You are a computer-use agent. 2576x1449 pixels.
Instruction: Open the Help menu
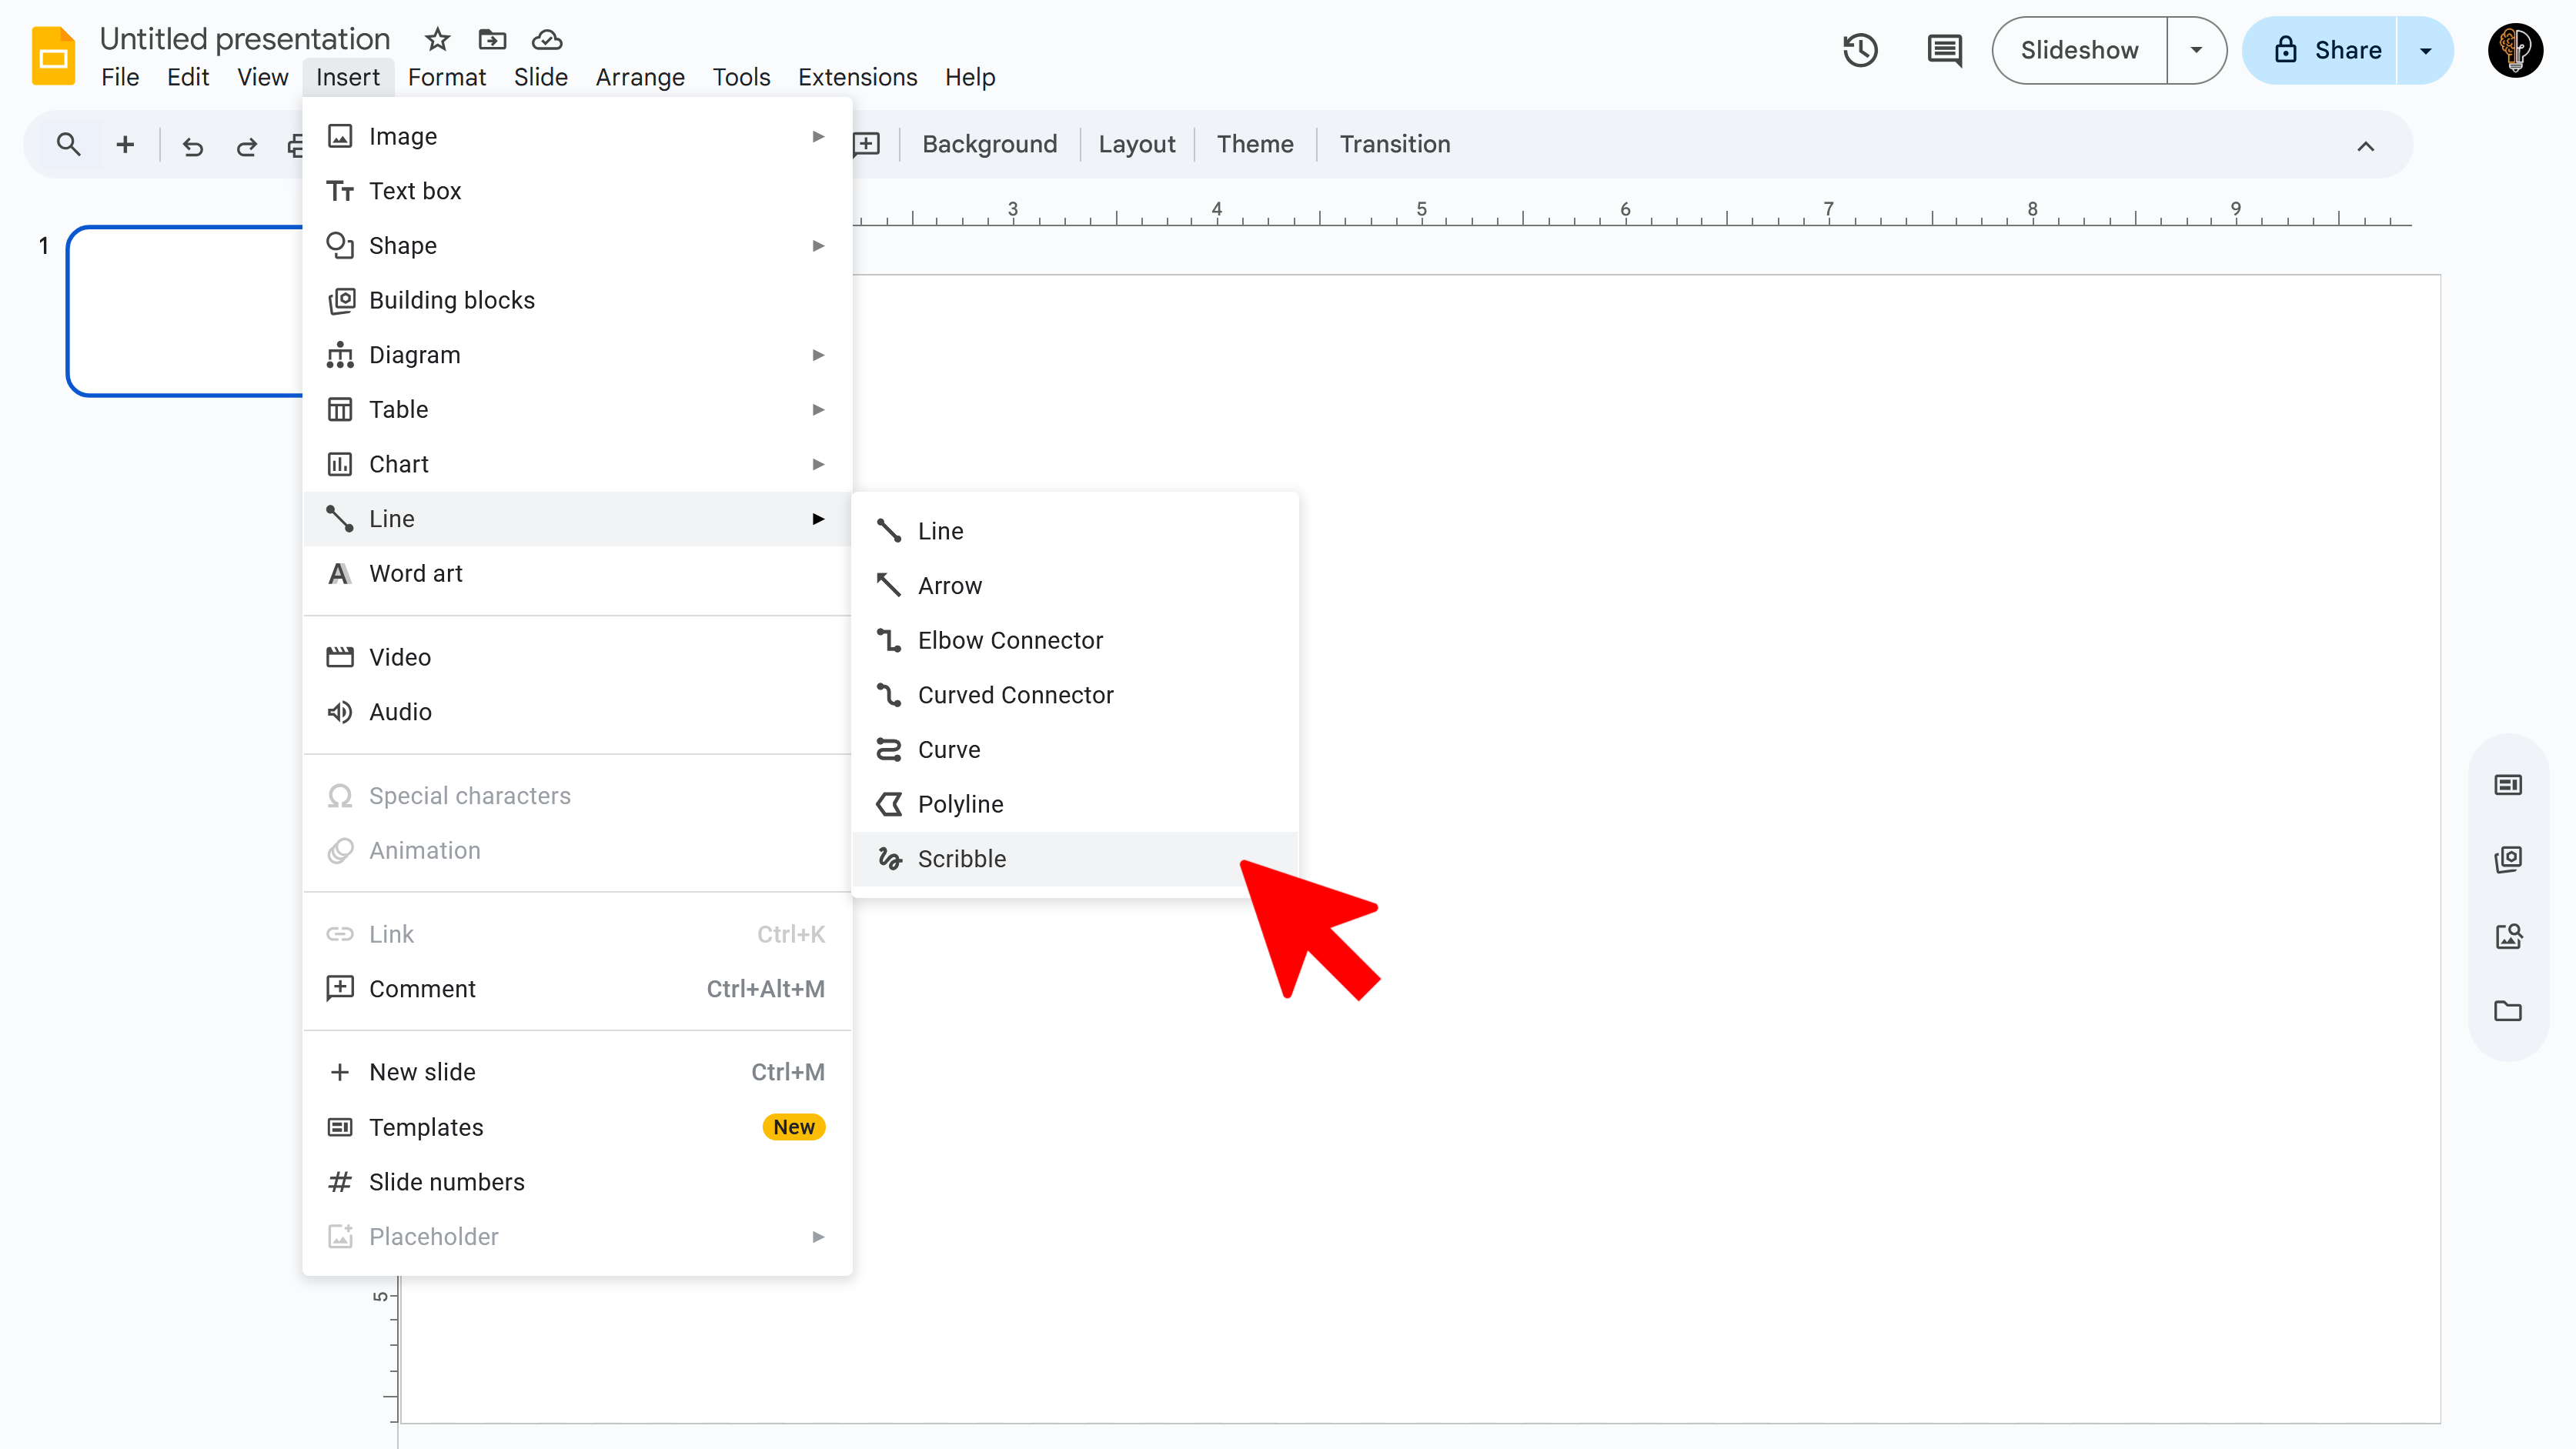[970, 77]
